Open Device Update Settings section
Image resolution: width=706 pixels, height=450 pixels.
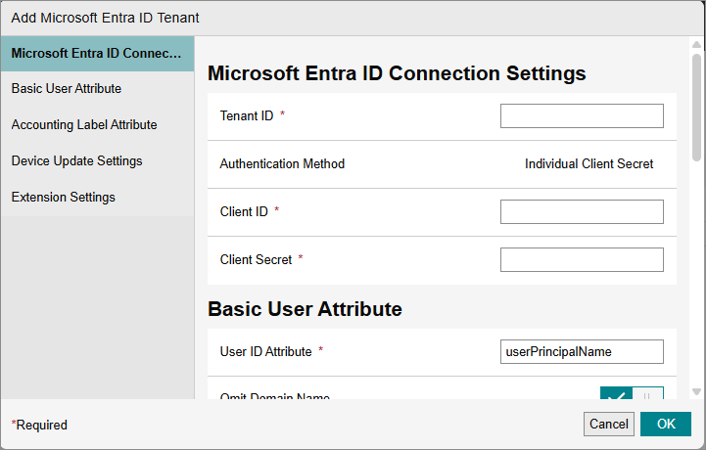(x=97, y=161)
